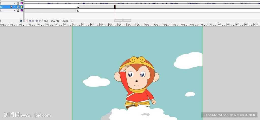Select layer 景1 by its name
The width and height of the screenshot is (260, 120).
point(1,11)
